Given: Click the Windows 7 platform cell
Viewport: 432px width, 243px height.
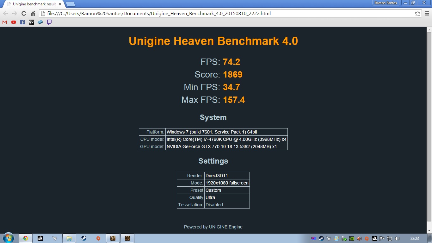Looking at the screenshot, I should (x=226, y=132).
